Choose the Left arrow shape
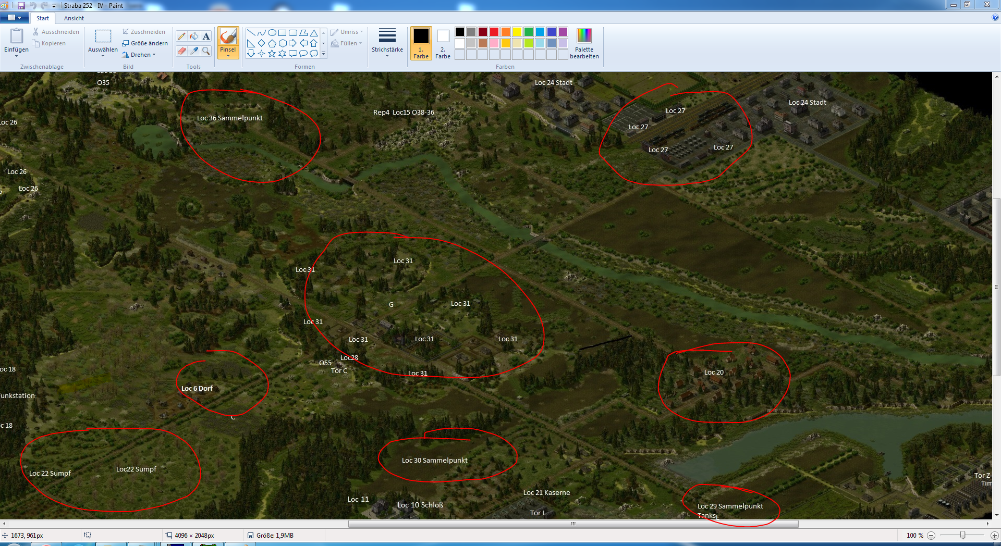 click(303, 43)
